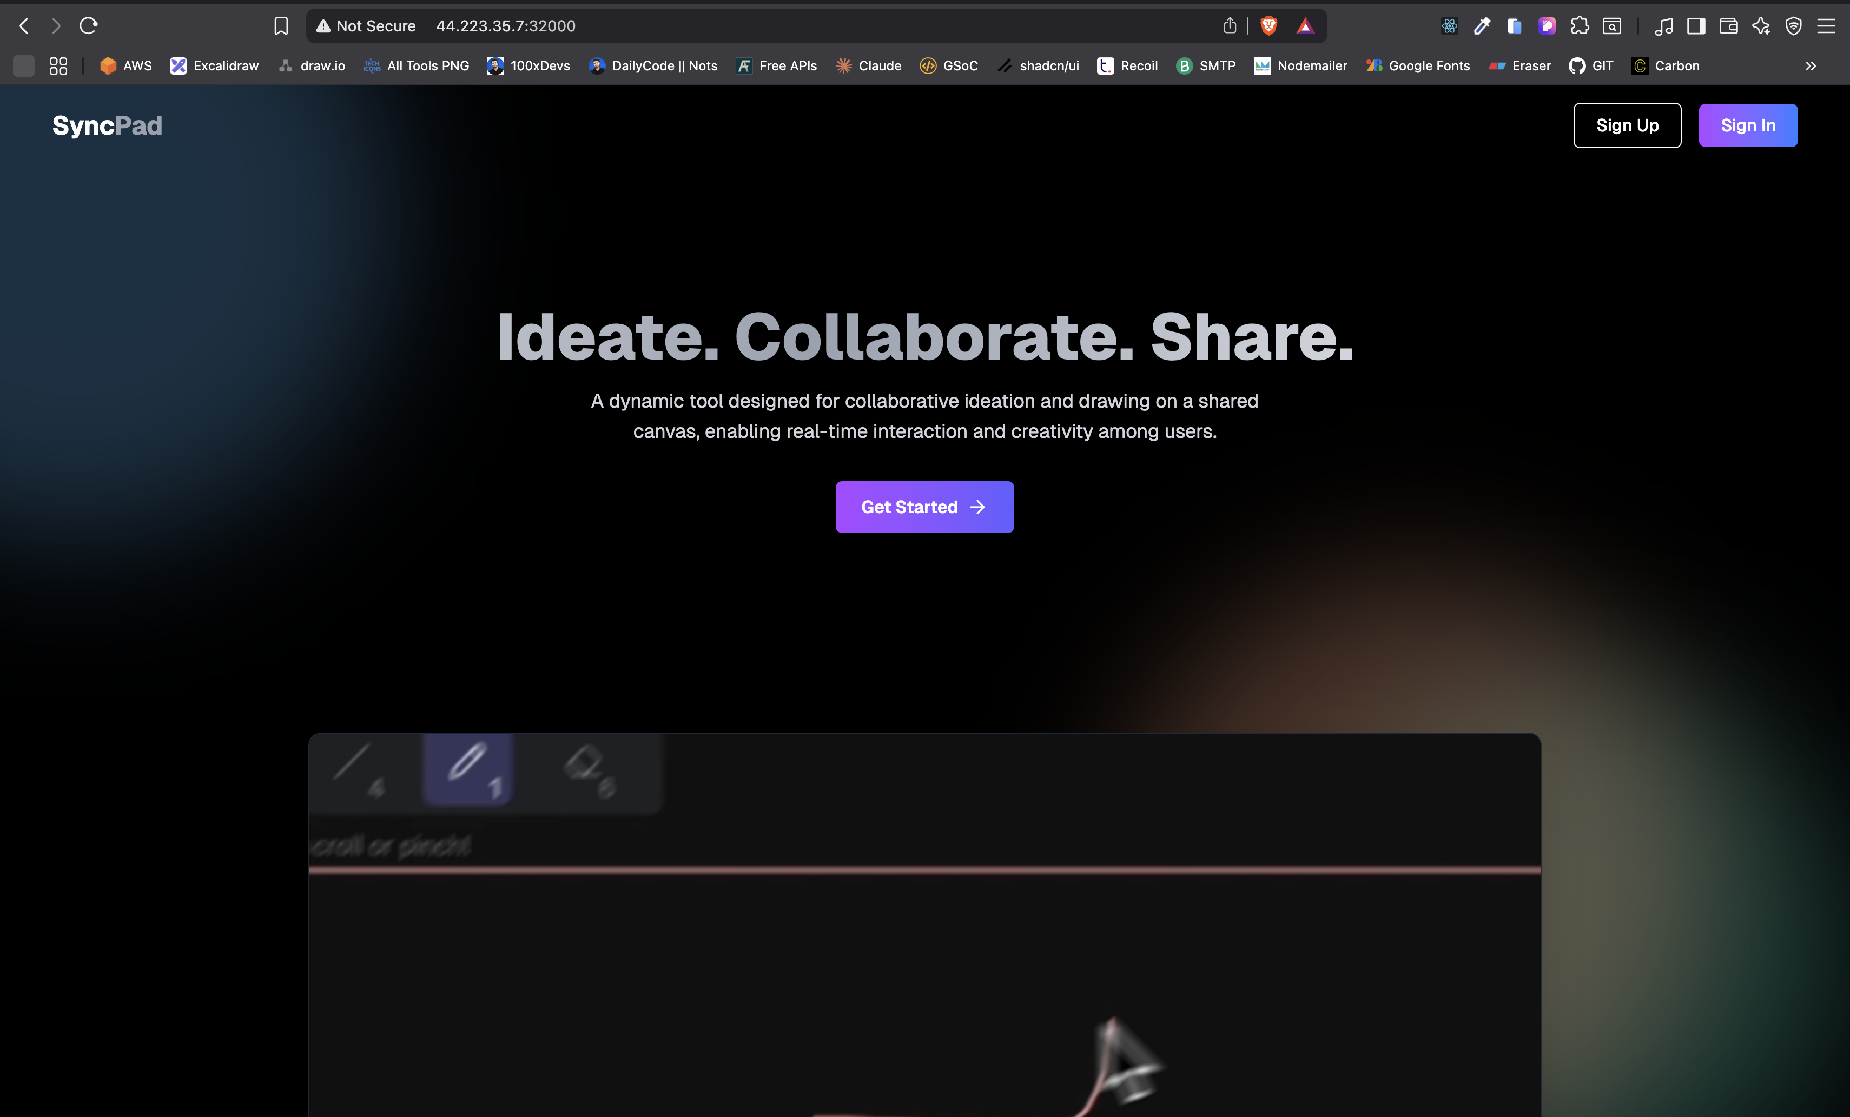Click the color picker eyedropper extension
The image size is (1850, 1117).
click(x=1481, y=26)
